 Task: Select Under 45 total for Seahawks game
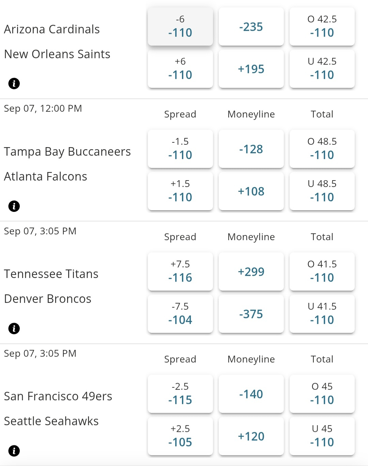click(x=322, y=436)
